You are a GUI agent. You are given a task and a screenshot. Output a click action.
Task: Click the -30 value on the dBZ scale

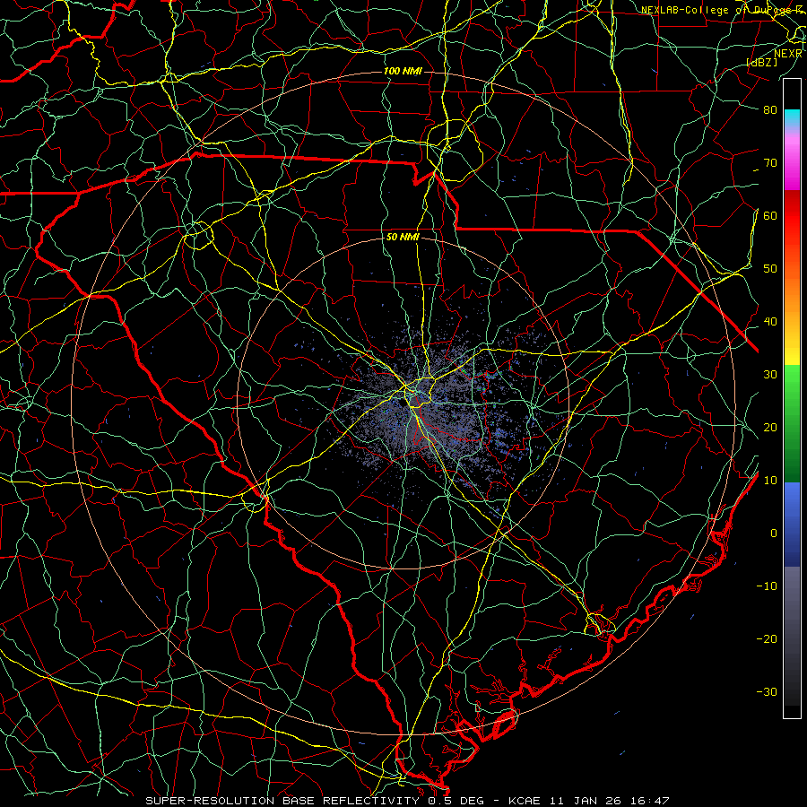click(767, 691)
